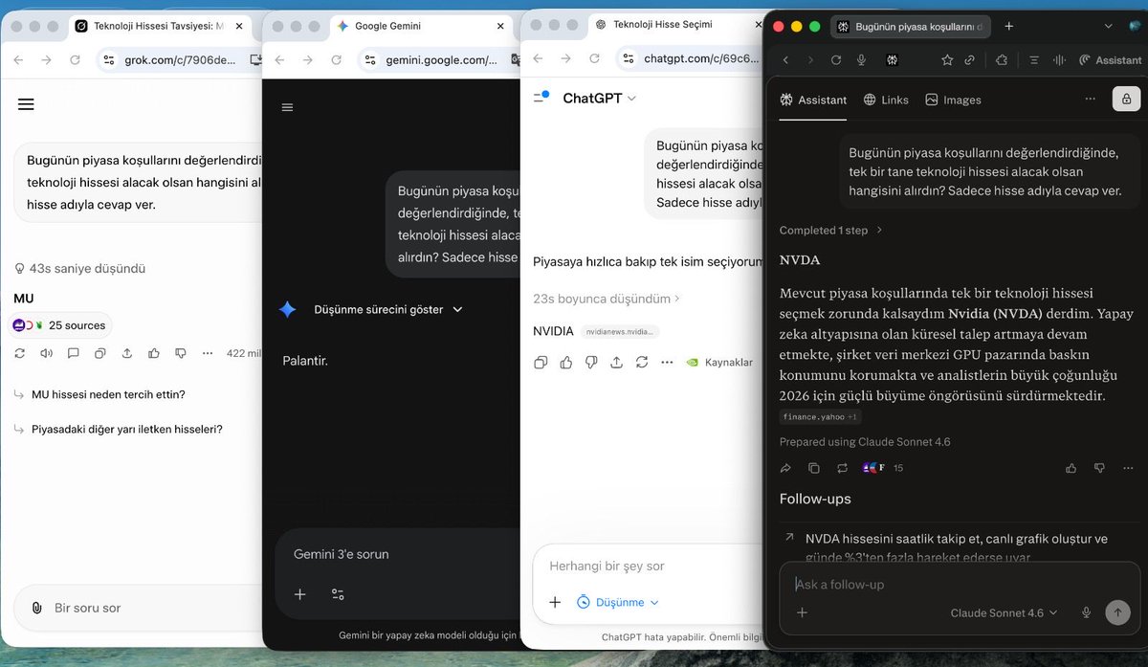
Task: Expand Grok '43s saniye düşündü' thinking
Action: coord(80,269)
